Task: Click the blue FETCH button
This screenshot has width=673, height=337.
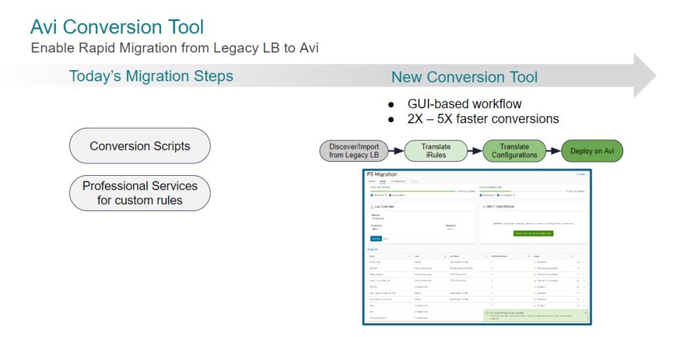Action: pyautogui.click(x=376, y=239)
